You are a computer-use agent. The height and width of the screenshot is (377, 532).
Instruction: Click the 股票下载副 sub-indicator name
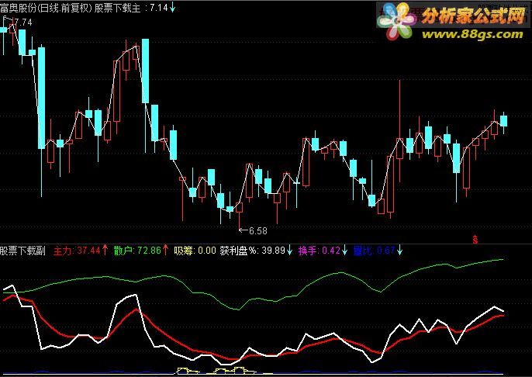click(22, 251)
